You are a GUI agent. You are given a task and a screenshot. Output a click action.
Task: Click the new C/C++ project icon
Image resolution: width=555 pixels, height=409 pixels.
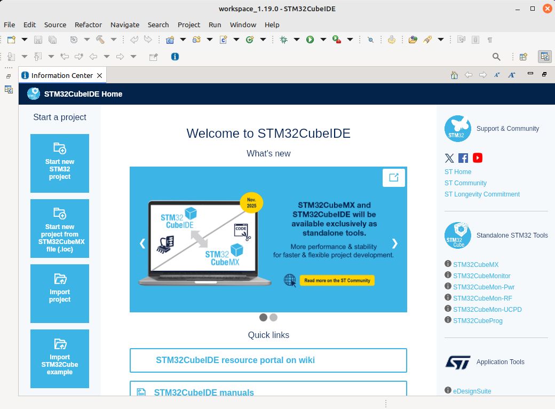click(170, 40)
